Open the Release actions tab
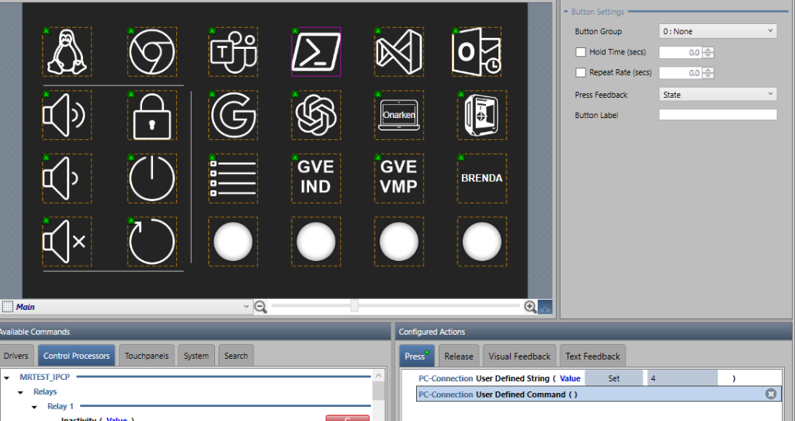The height and width of the screenshot is (421, 795). (458, 356)
